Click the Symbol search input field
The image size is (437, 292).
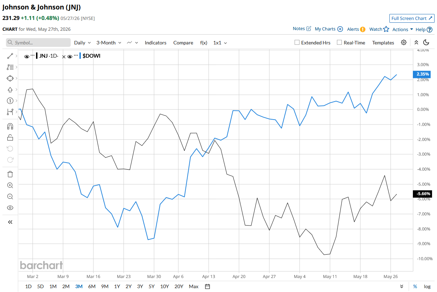(x=38, y=43)
